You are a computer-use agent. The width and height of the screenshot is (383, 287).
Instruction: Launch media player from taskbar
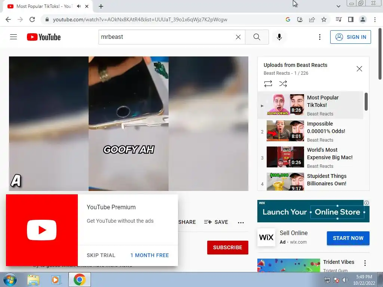point(56,280)
